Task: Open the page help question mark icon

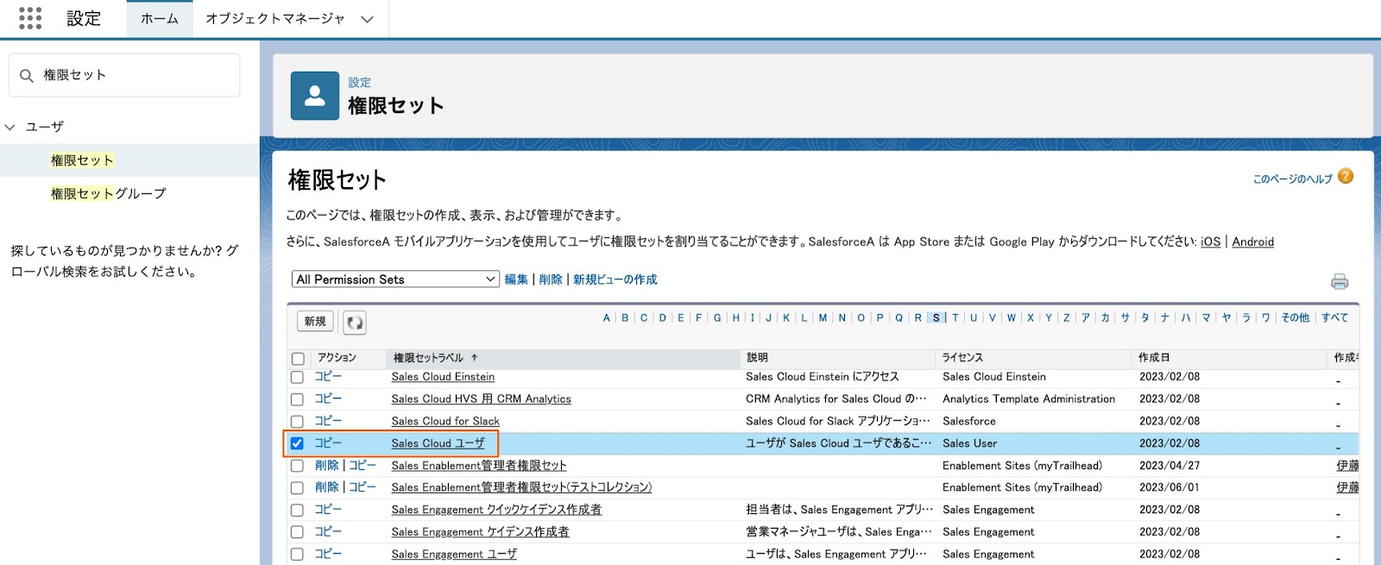Action: coord(1345,177)
